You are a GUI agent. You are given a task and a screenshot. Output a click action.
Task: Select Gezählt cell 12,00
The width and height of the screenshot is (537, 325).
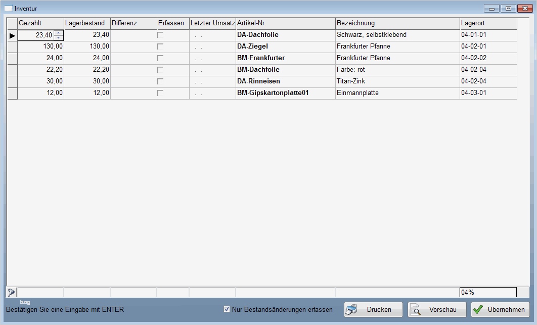click(x=41, y=93)
